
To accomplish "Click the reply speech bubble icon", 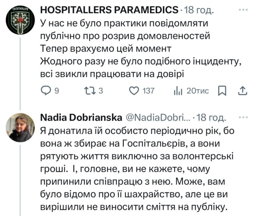I will (x=46, y=91).
